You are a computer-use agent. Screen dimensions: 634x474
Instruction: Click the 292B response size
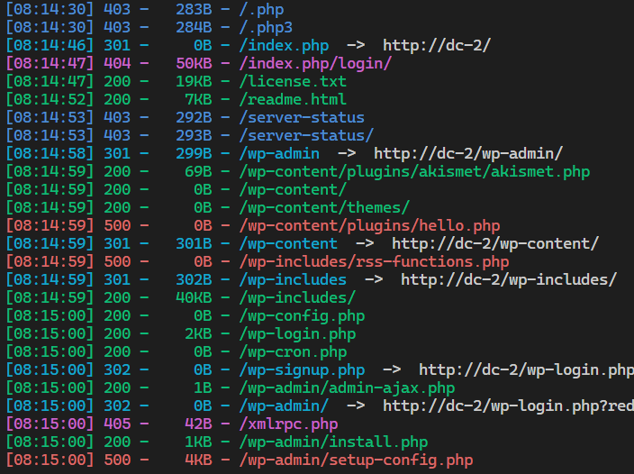coord(194,117)
